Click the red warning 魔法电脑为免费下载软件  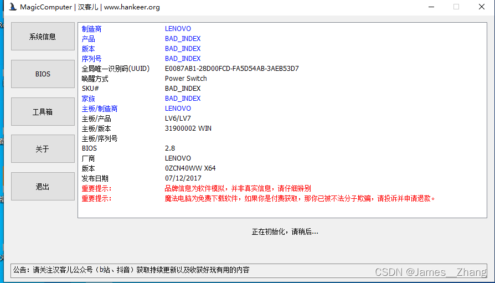(x=300, y=199)
